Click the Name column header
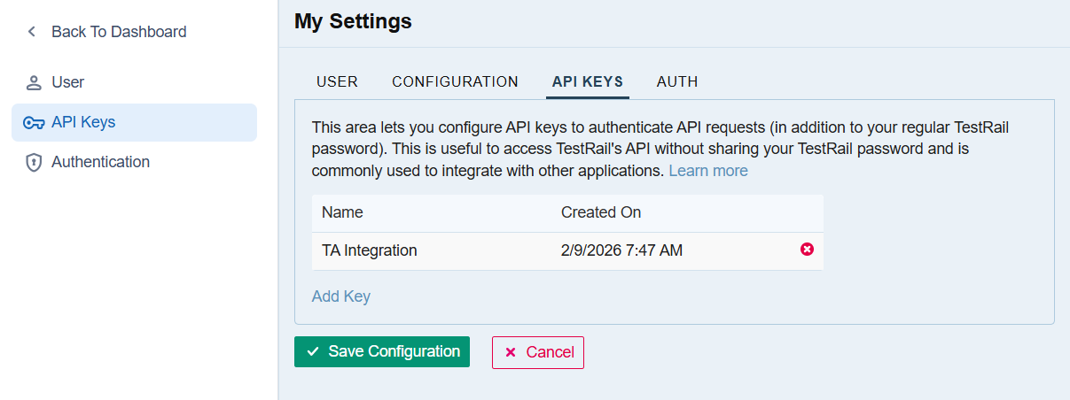The image size is (1070, 400). tap(342, 212)
